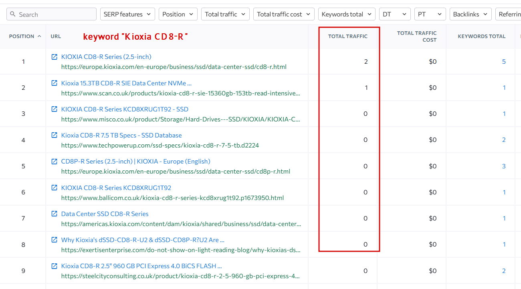
Task: Select position number 4 cell
Action: [x=23, y=140]
